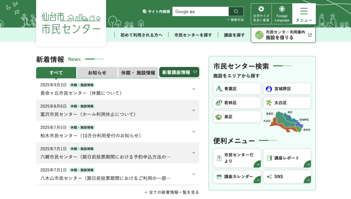
Task: Select 青葉区 ward icon button
Action: pos(237,89)
